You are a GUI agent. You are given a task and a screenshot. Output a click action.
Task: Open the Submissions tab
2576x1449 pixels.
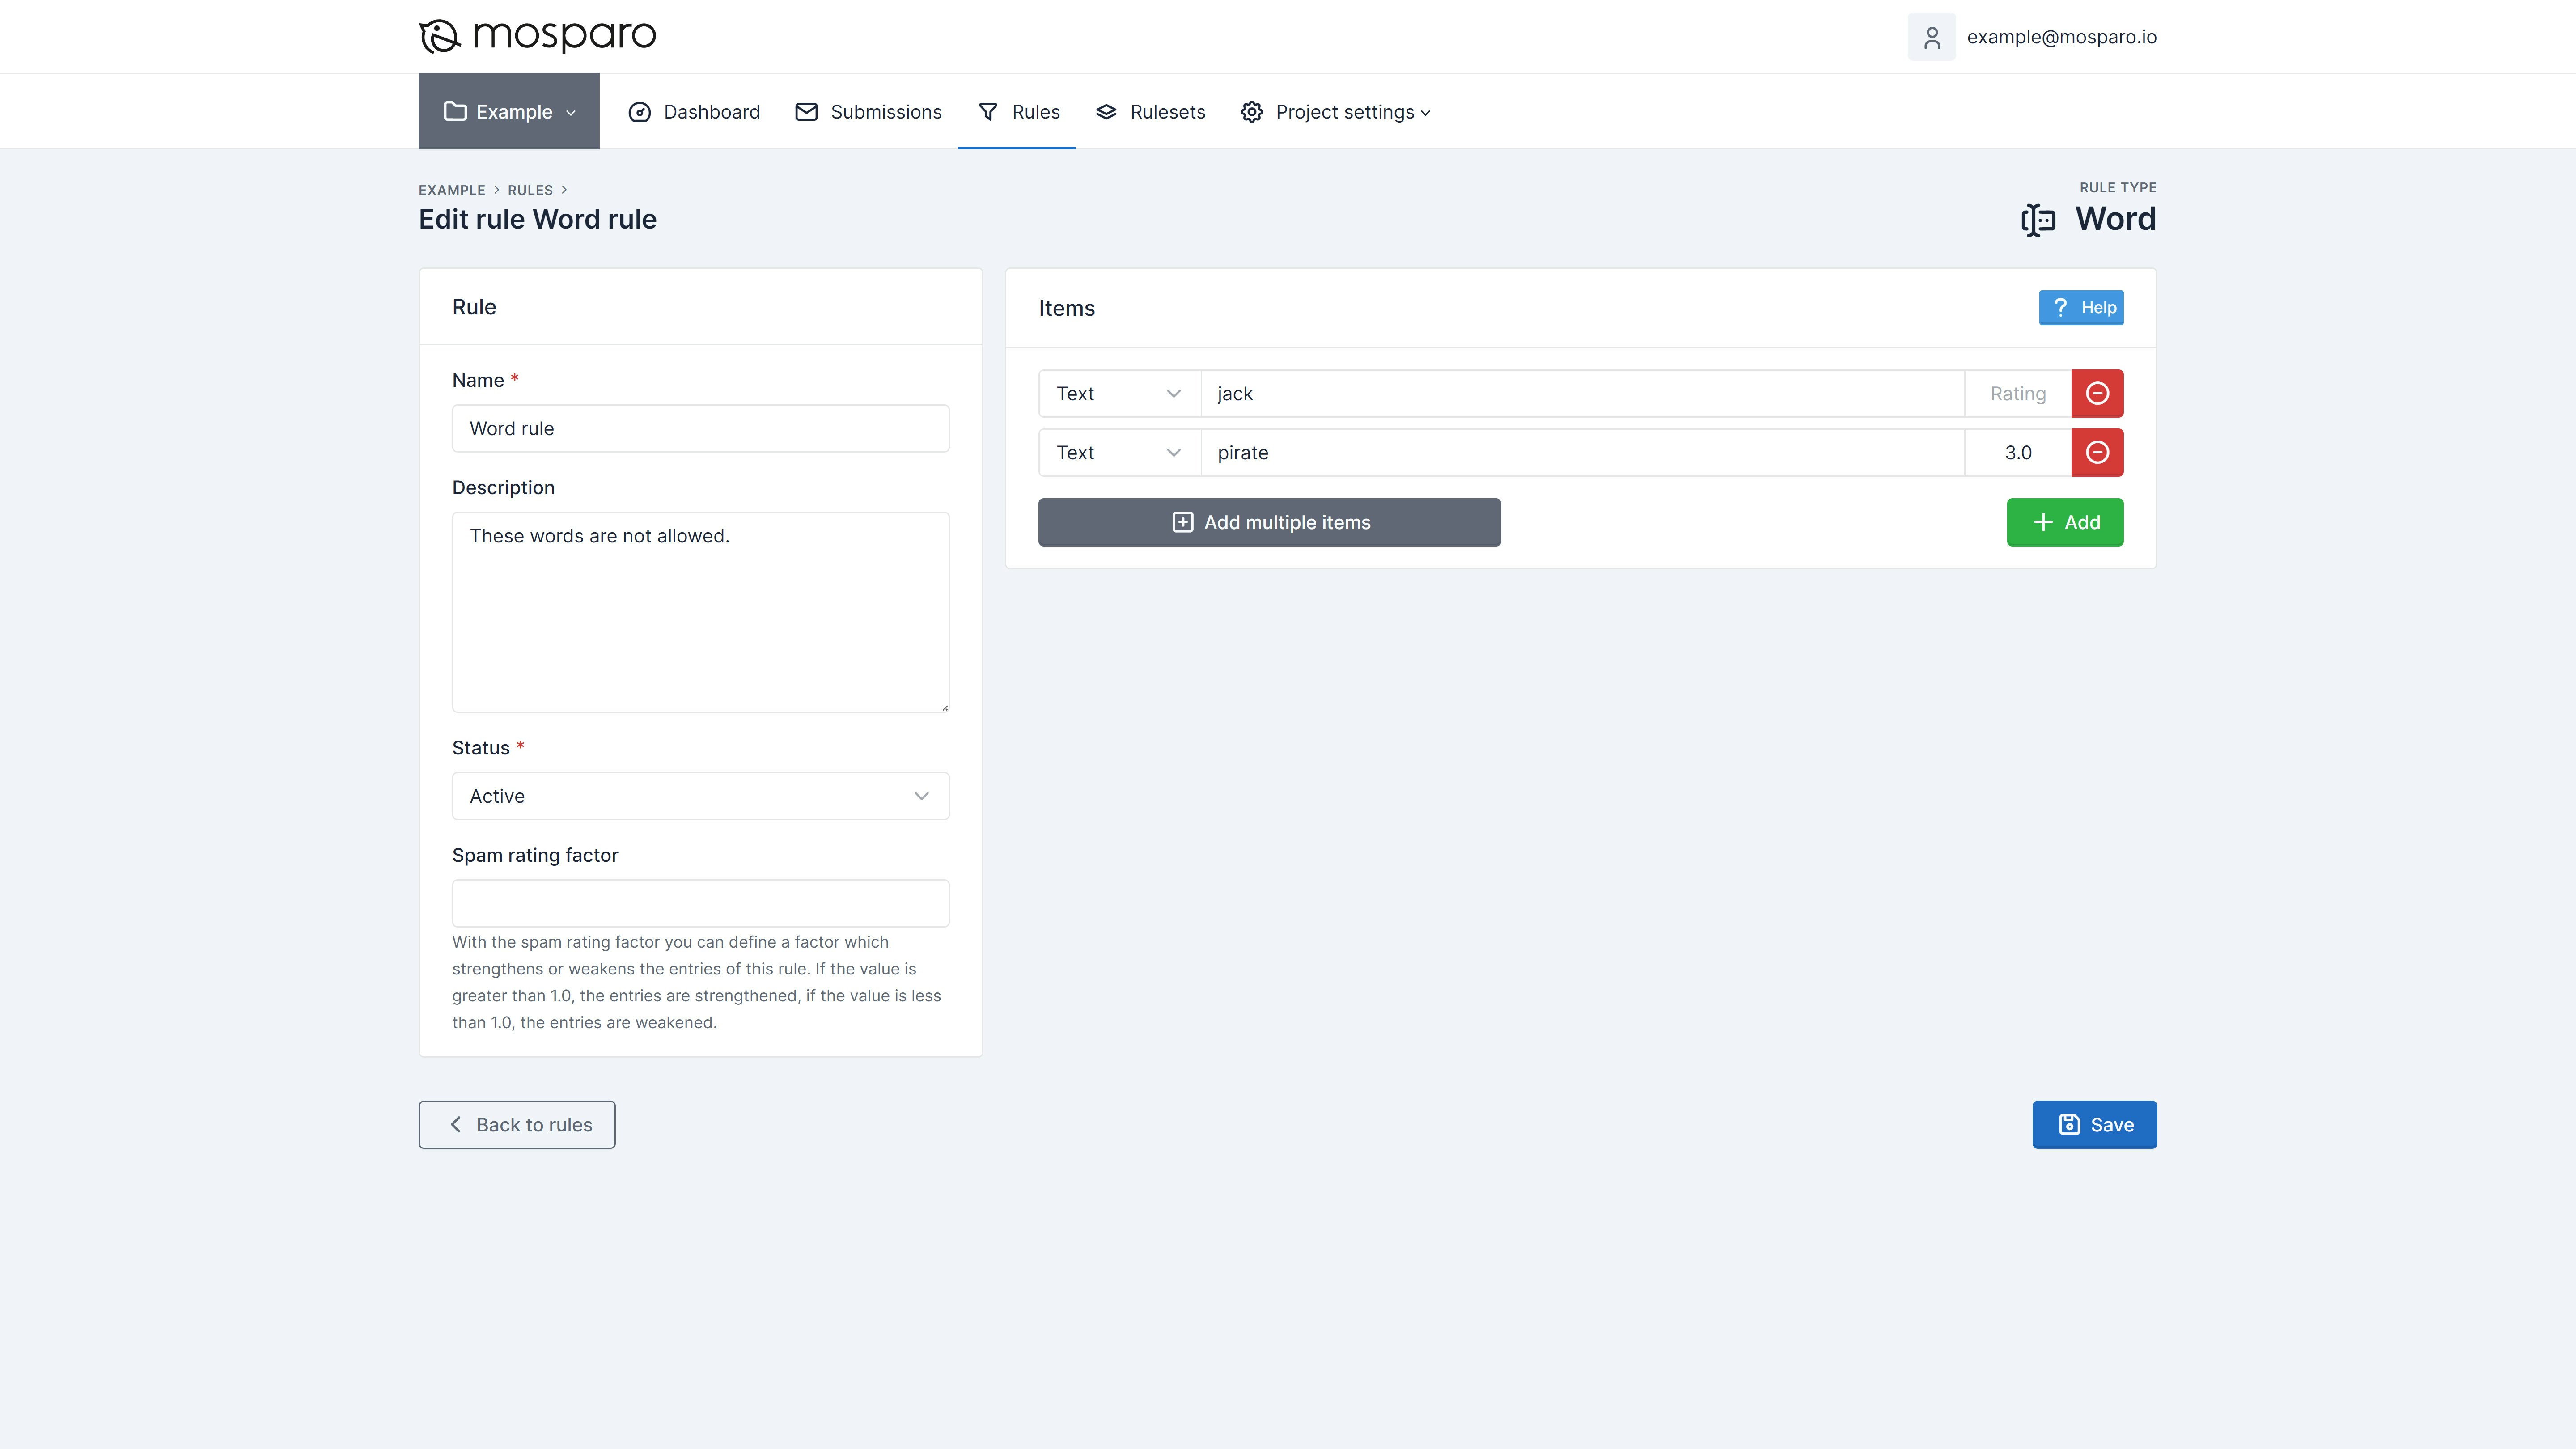pyautogui.click(x=868, y=112)
